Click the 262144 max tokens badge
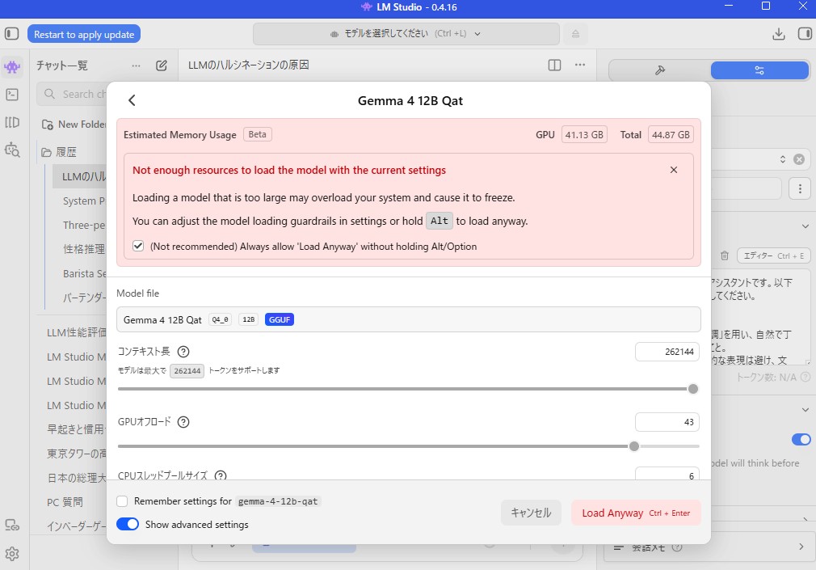 [187, 371]
